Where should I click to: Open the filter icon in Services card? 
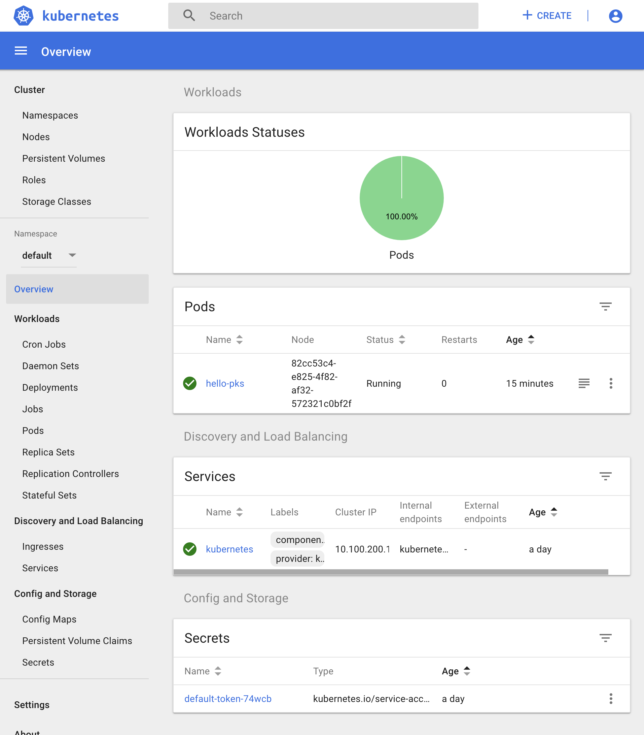pos(605,476)
